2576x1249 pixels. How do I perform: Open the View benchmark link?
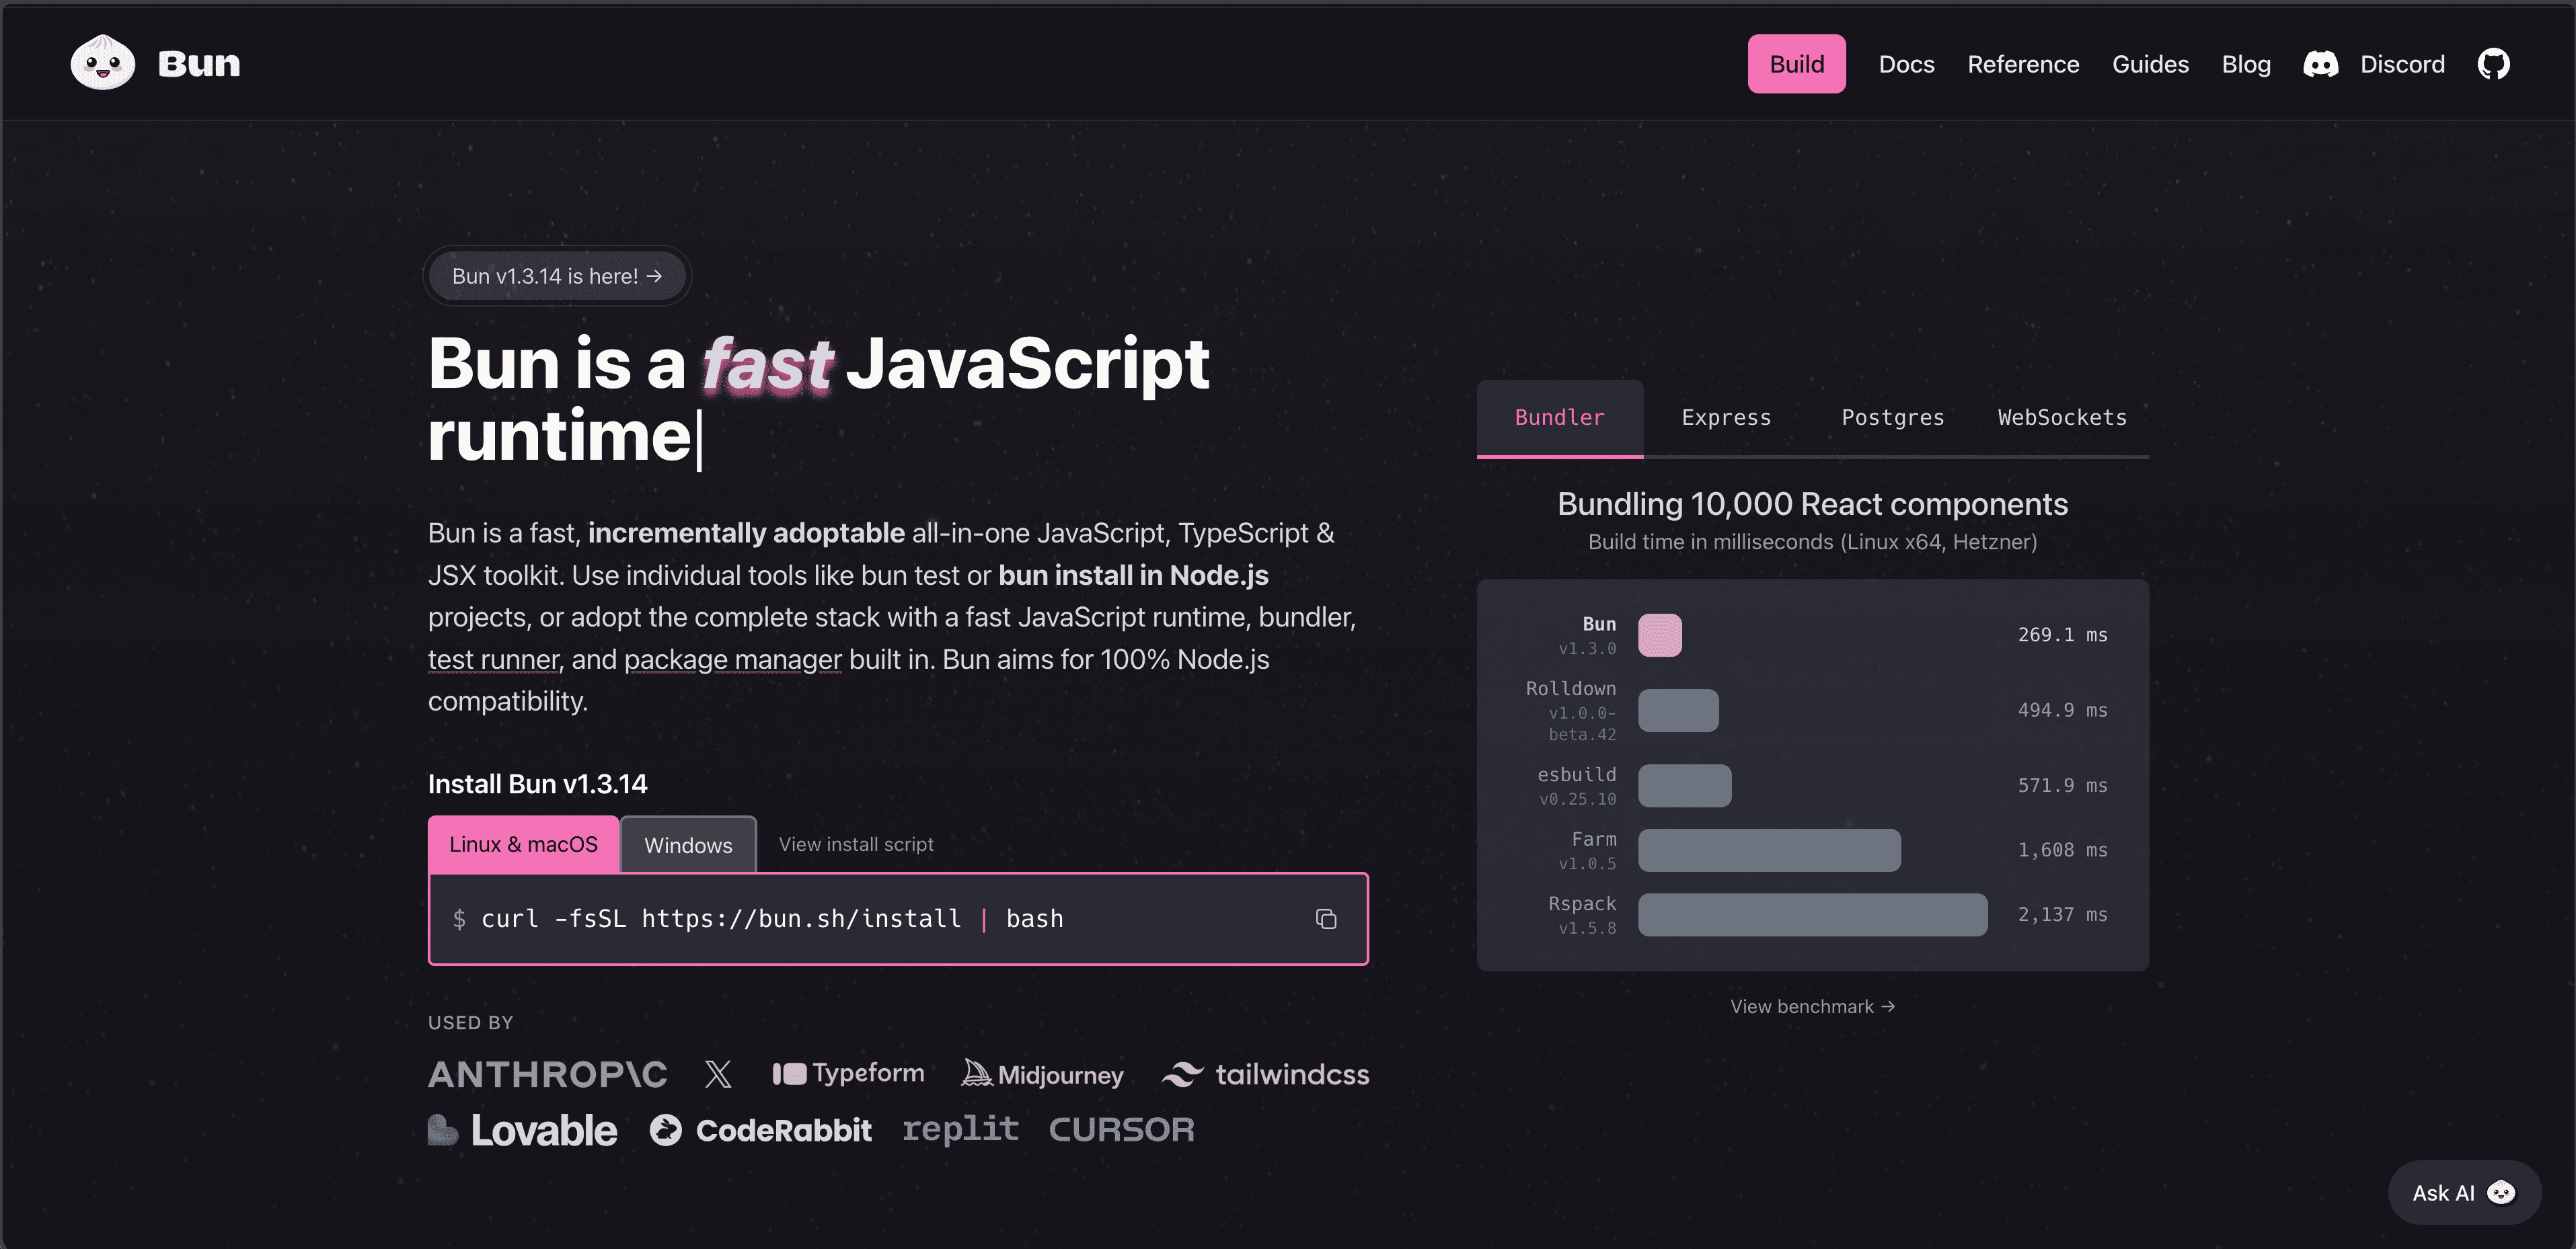click(x=1812, y=1006)
